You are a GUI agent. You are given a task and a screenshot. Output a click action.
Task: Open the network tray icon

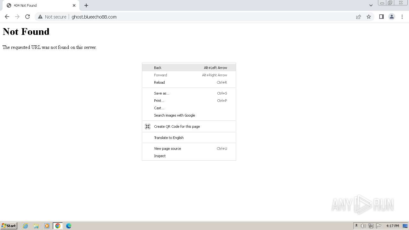coord(371,226)
